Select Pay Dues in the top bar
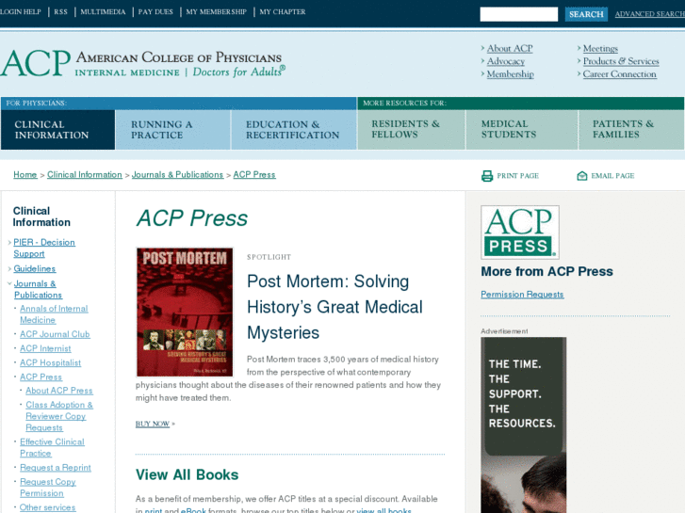This screenshot has height=513, width=685. (x=155, y=12)
